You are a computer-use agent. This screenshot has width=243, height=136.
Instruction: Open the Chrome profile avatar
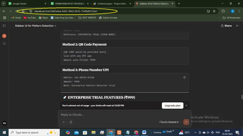[x=233, y=11]
